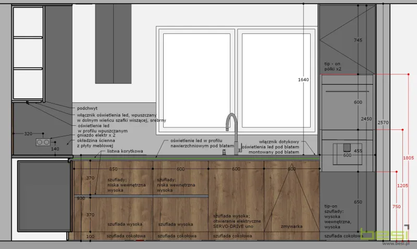Click the 2570 height dimension

click(x=383, y=123)
